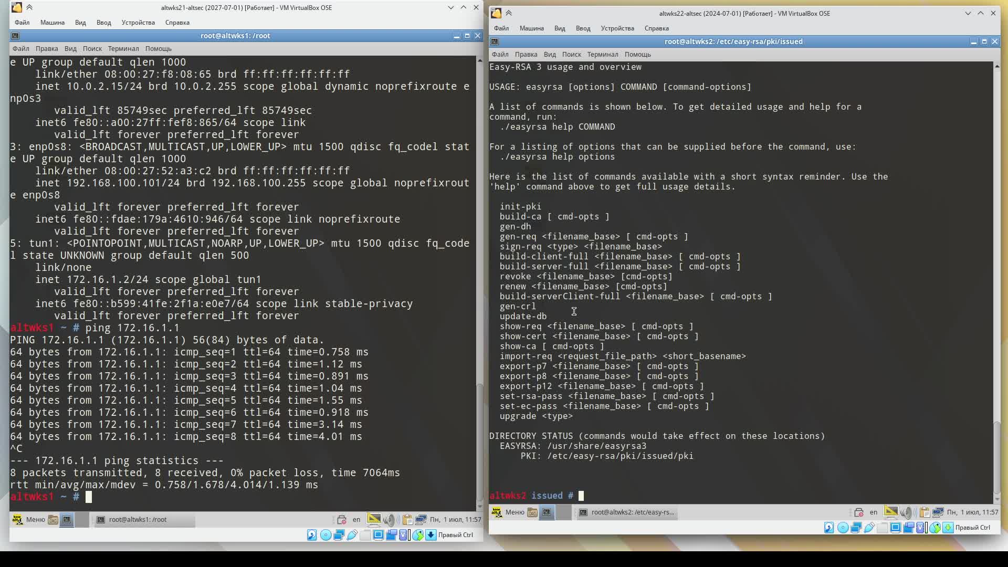The image size is (1008, 567).
Task: Click keyboard capture arrow icon in altwks21 VM
Action: pyautogui.click(x=431, y=535)
